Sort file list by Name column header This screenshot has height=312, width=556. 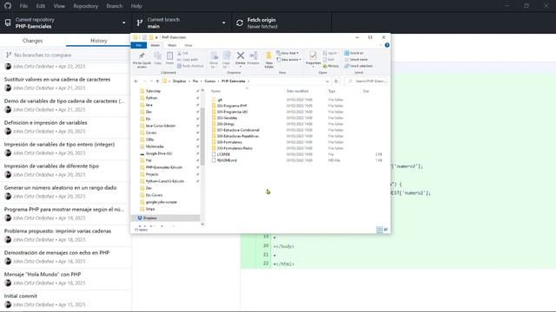(x=215, y=91)
